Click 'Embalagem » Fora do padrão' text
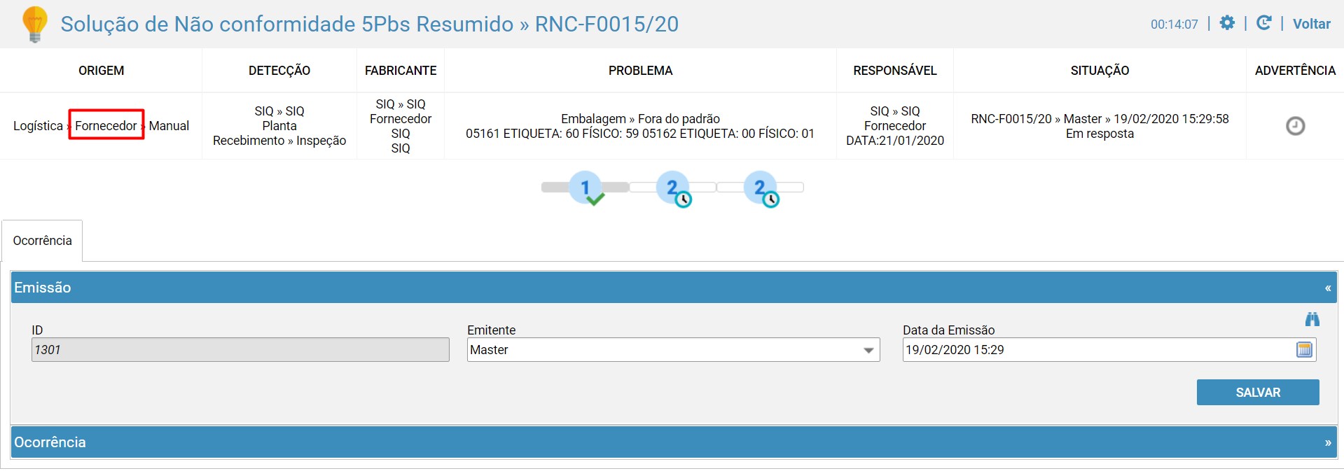The image size is (1344, 471). tap(640, 119)
